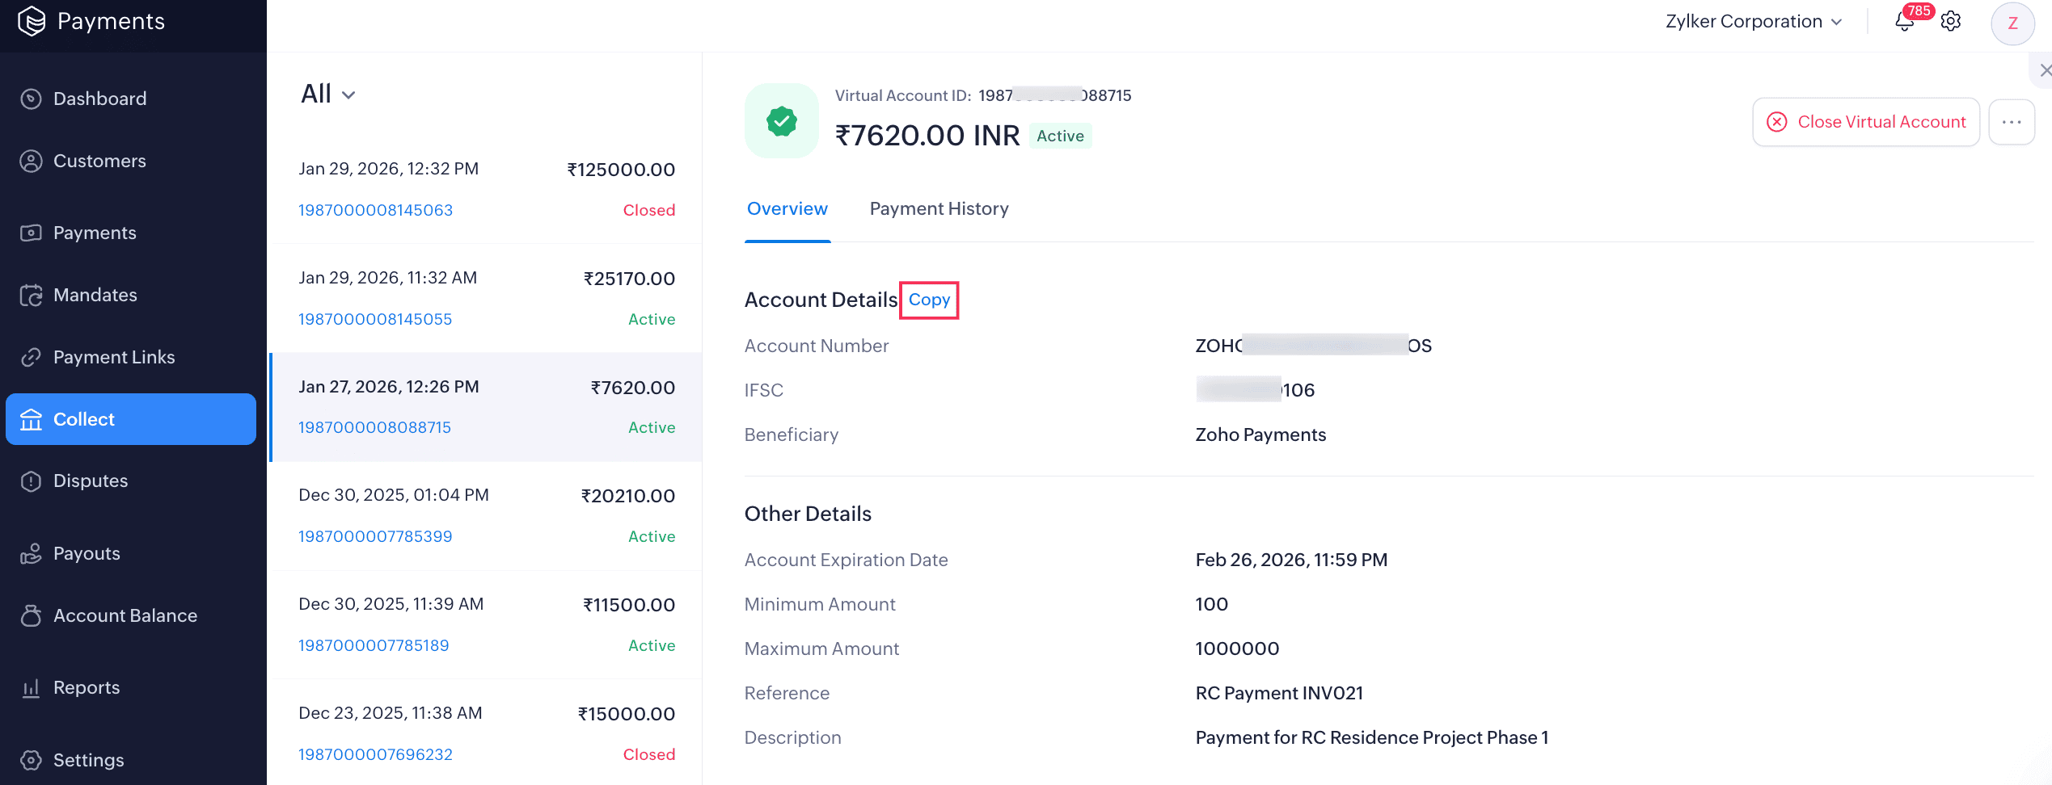2052x785 pixels.
Task: Switch to the Payment History tab
Action: (x=939, y=208)
